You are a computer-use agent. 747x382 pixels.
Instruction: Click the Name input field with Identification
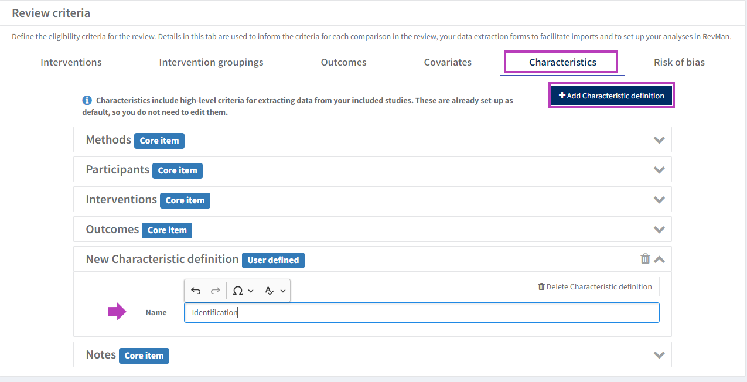pos(421,312)
